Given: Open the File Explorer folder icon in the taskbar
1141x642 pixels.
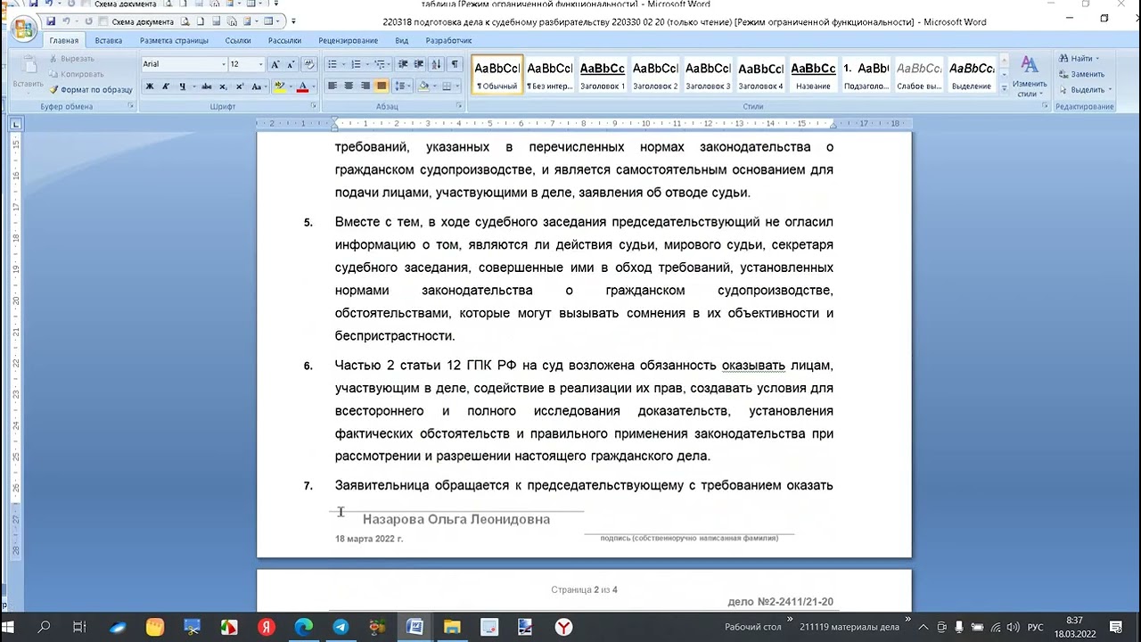Looking at the screenshot, I should [x=452, y=627].
